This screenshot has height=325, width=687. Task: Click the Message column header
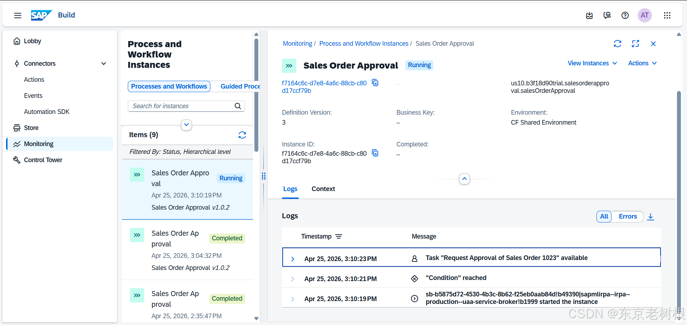(x=424, y=236)
